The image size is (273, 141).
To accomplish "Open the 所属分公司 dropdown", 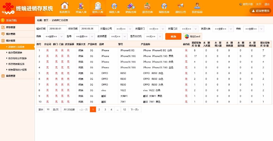I will pyautogui.click(x=124, y=29).
